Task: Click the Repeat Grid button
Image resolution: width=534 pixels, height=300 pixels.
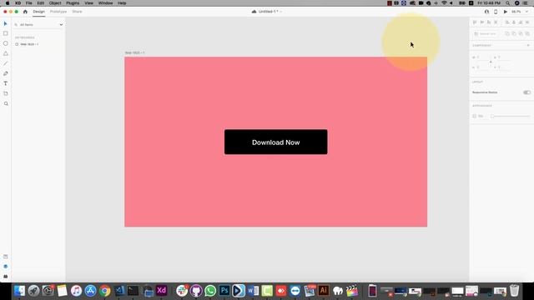Action: point(486,33)
